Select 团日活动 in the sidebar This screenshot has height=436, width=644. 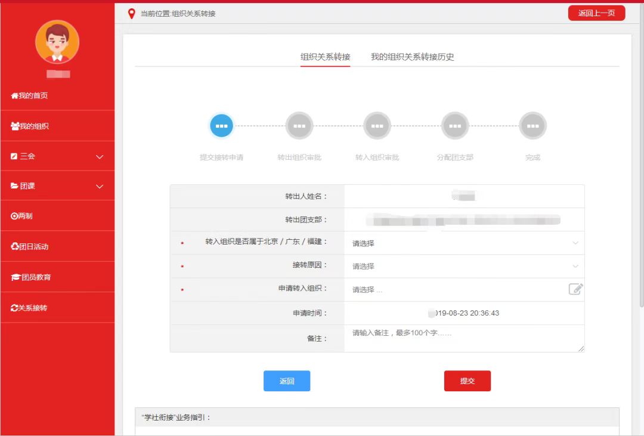tap(30, 246)
